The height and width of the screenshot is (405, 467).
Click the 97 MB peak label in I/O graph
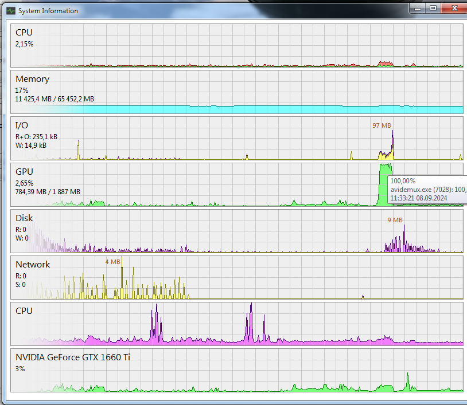pos(382,125)
